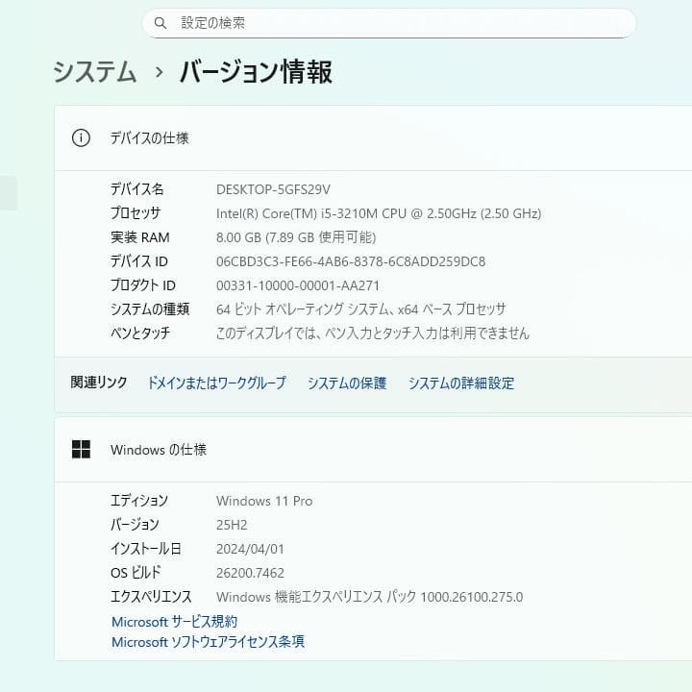Click the エディション label

[139, 501]
